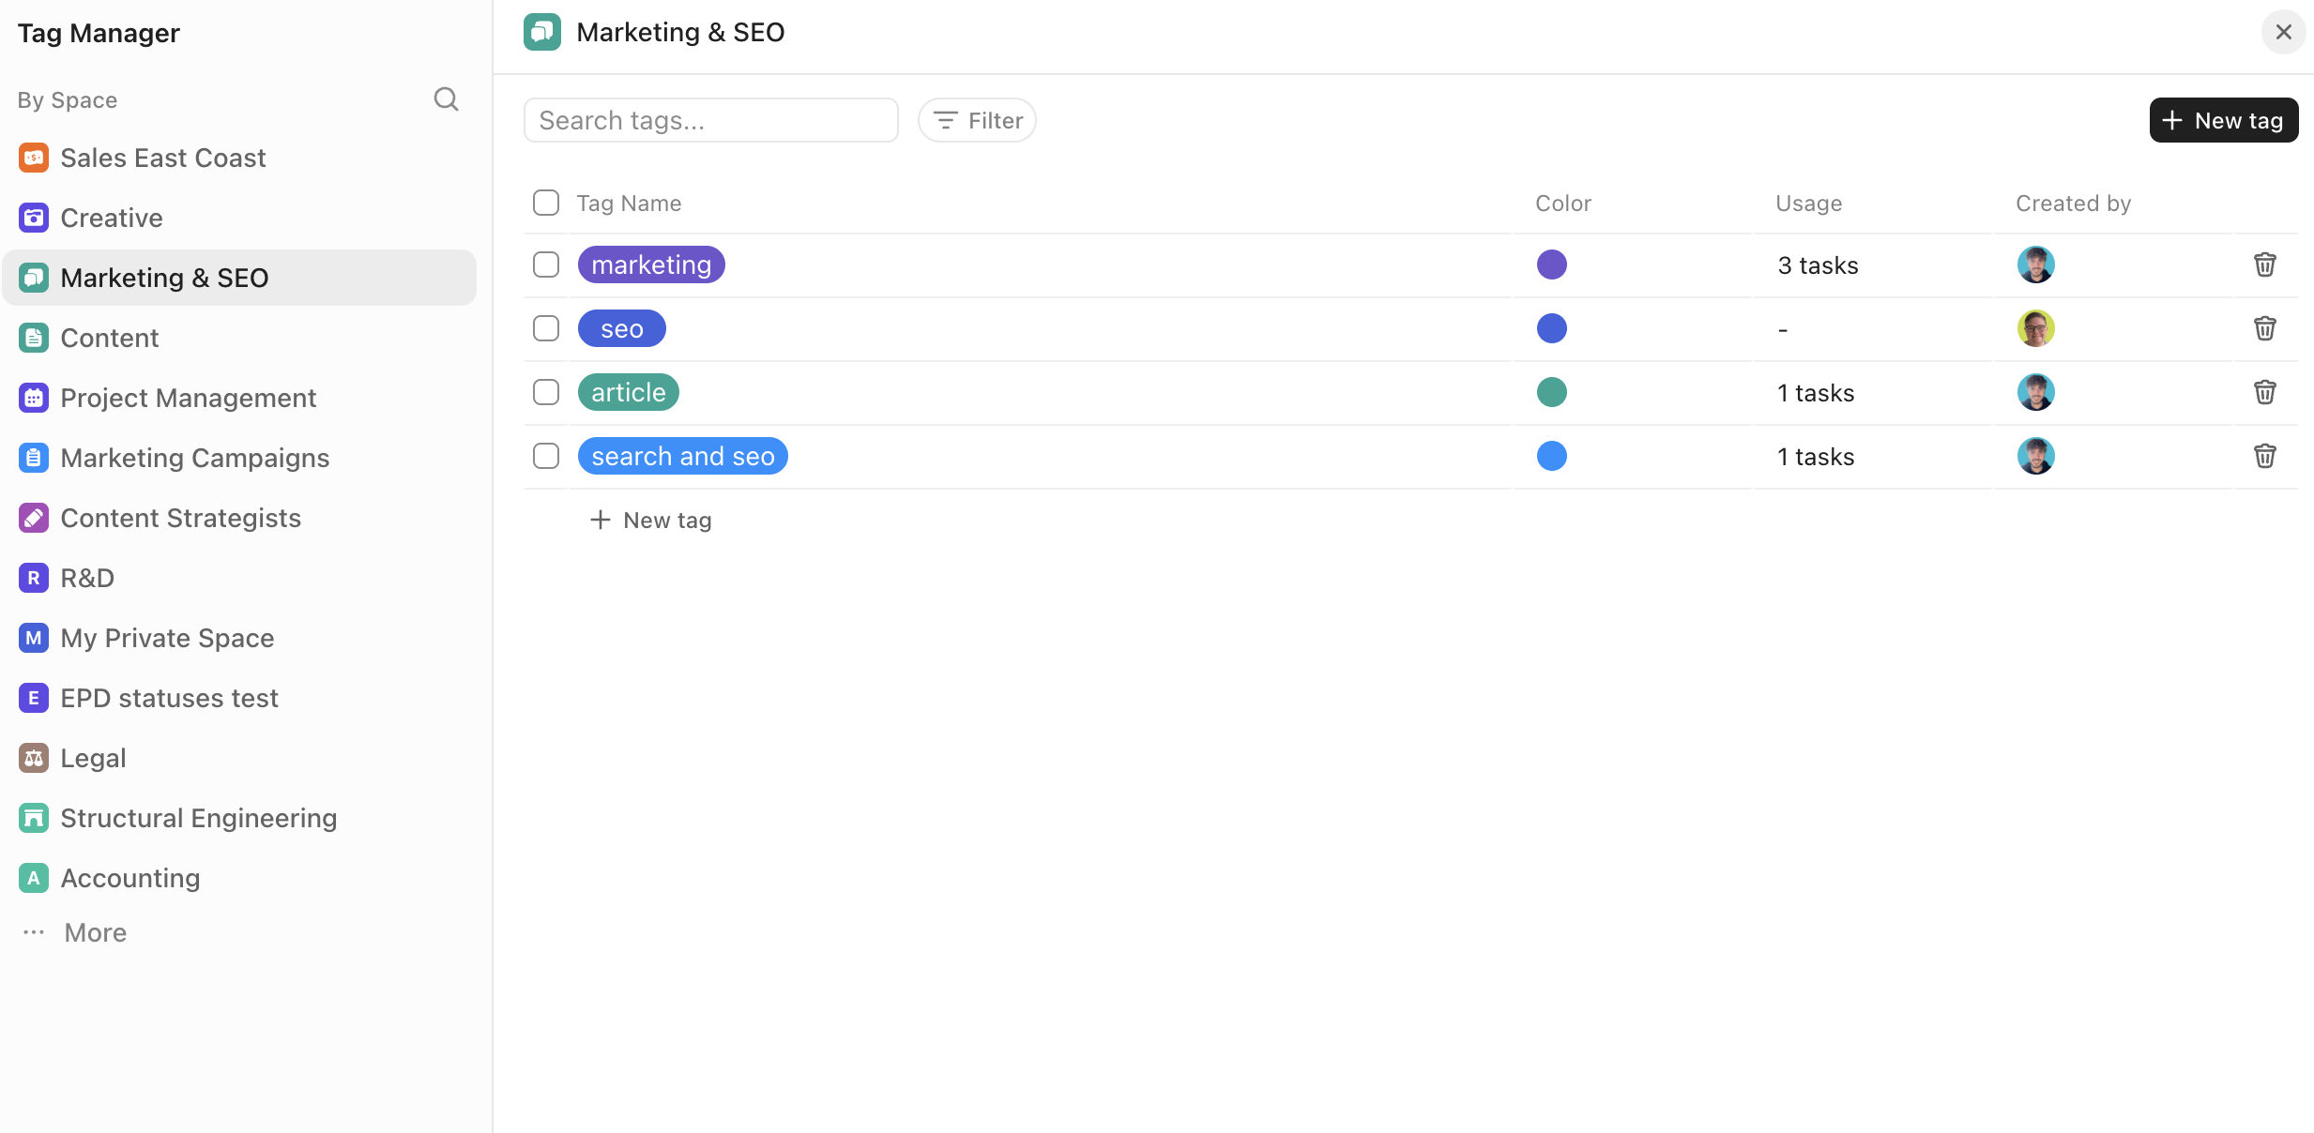Click the Sales East Coast space icon
Viewport: 2314px width, 1133px height.
pyautogui.click(x=34, y=158)
